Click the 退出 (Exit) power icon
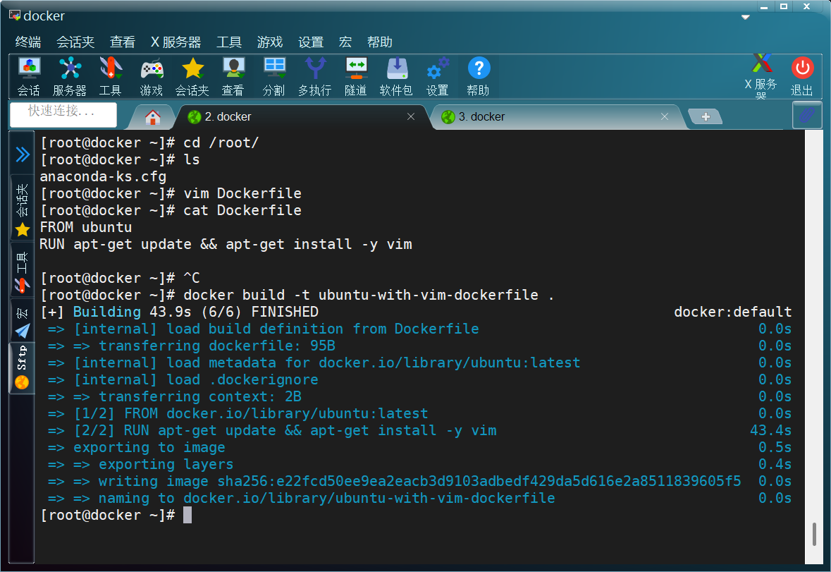This screenshot has width=831, height=572. click(802, 76)
